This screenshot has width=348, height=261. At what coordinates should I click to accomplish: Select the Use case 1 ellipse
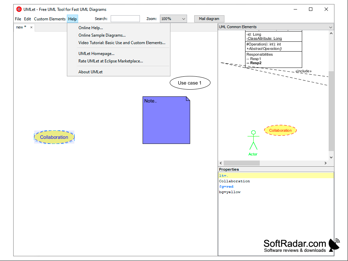click(x=190, y=83)
